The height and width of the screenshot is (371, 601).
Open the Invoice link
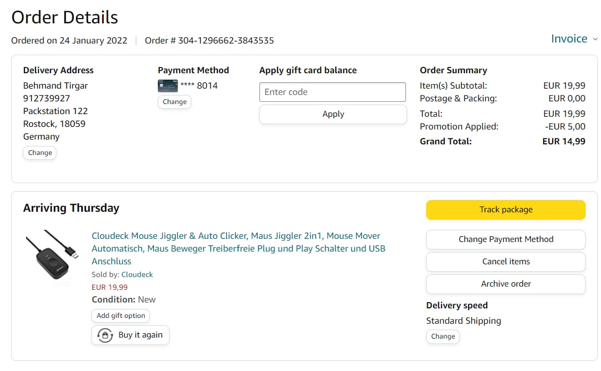tap(569, 39)
